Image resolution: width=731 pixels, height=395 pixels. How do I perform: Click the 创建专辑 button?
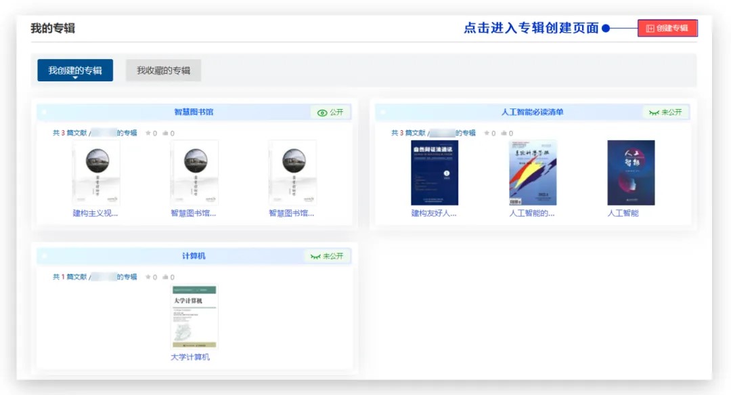click(x=667, y=28)
